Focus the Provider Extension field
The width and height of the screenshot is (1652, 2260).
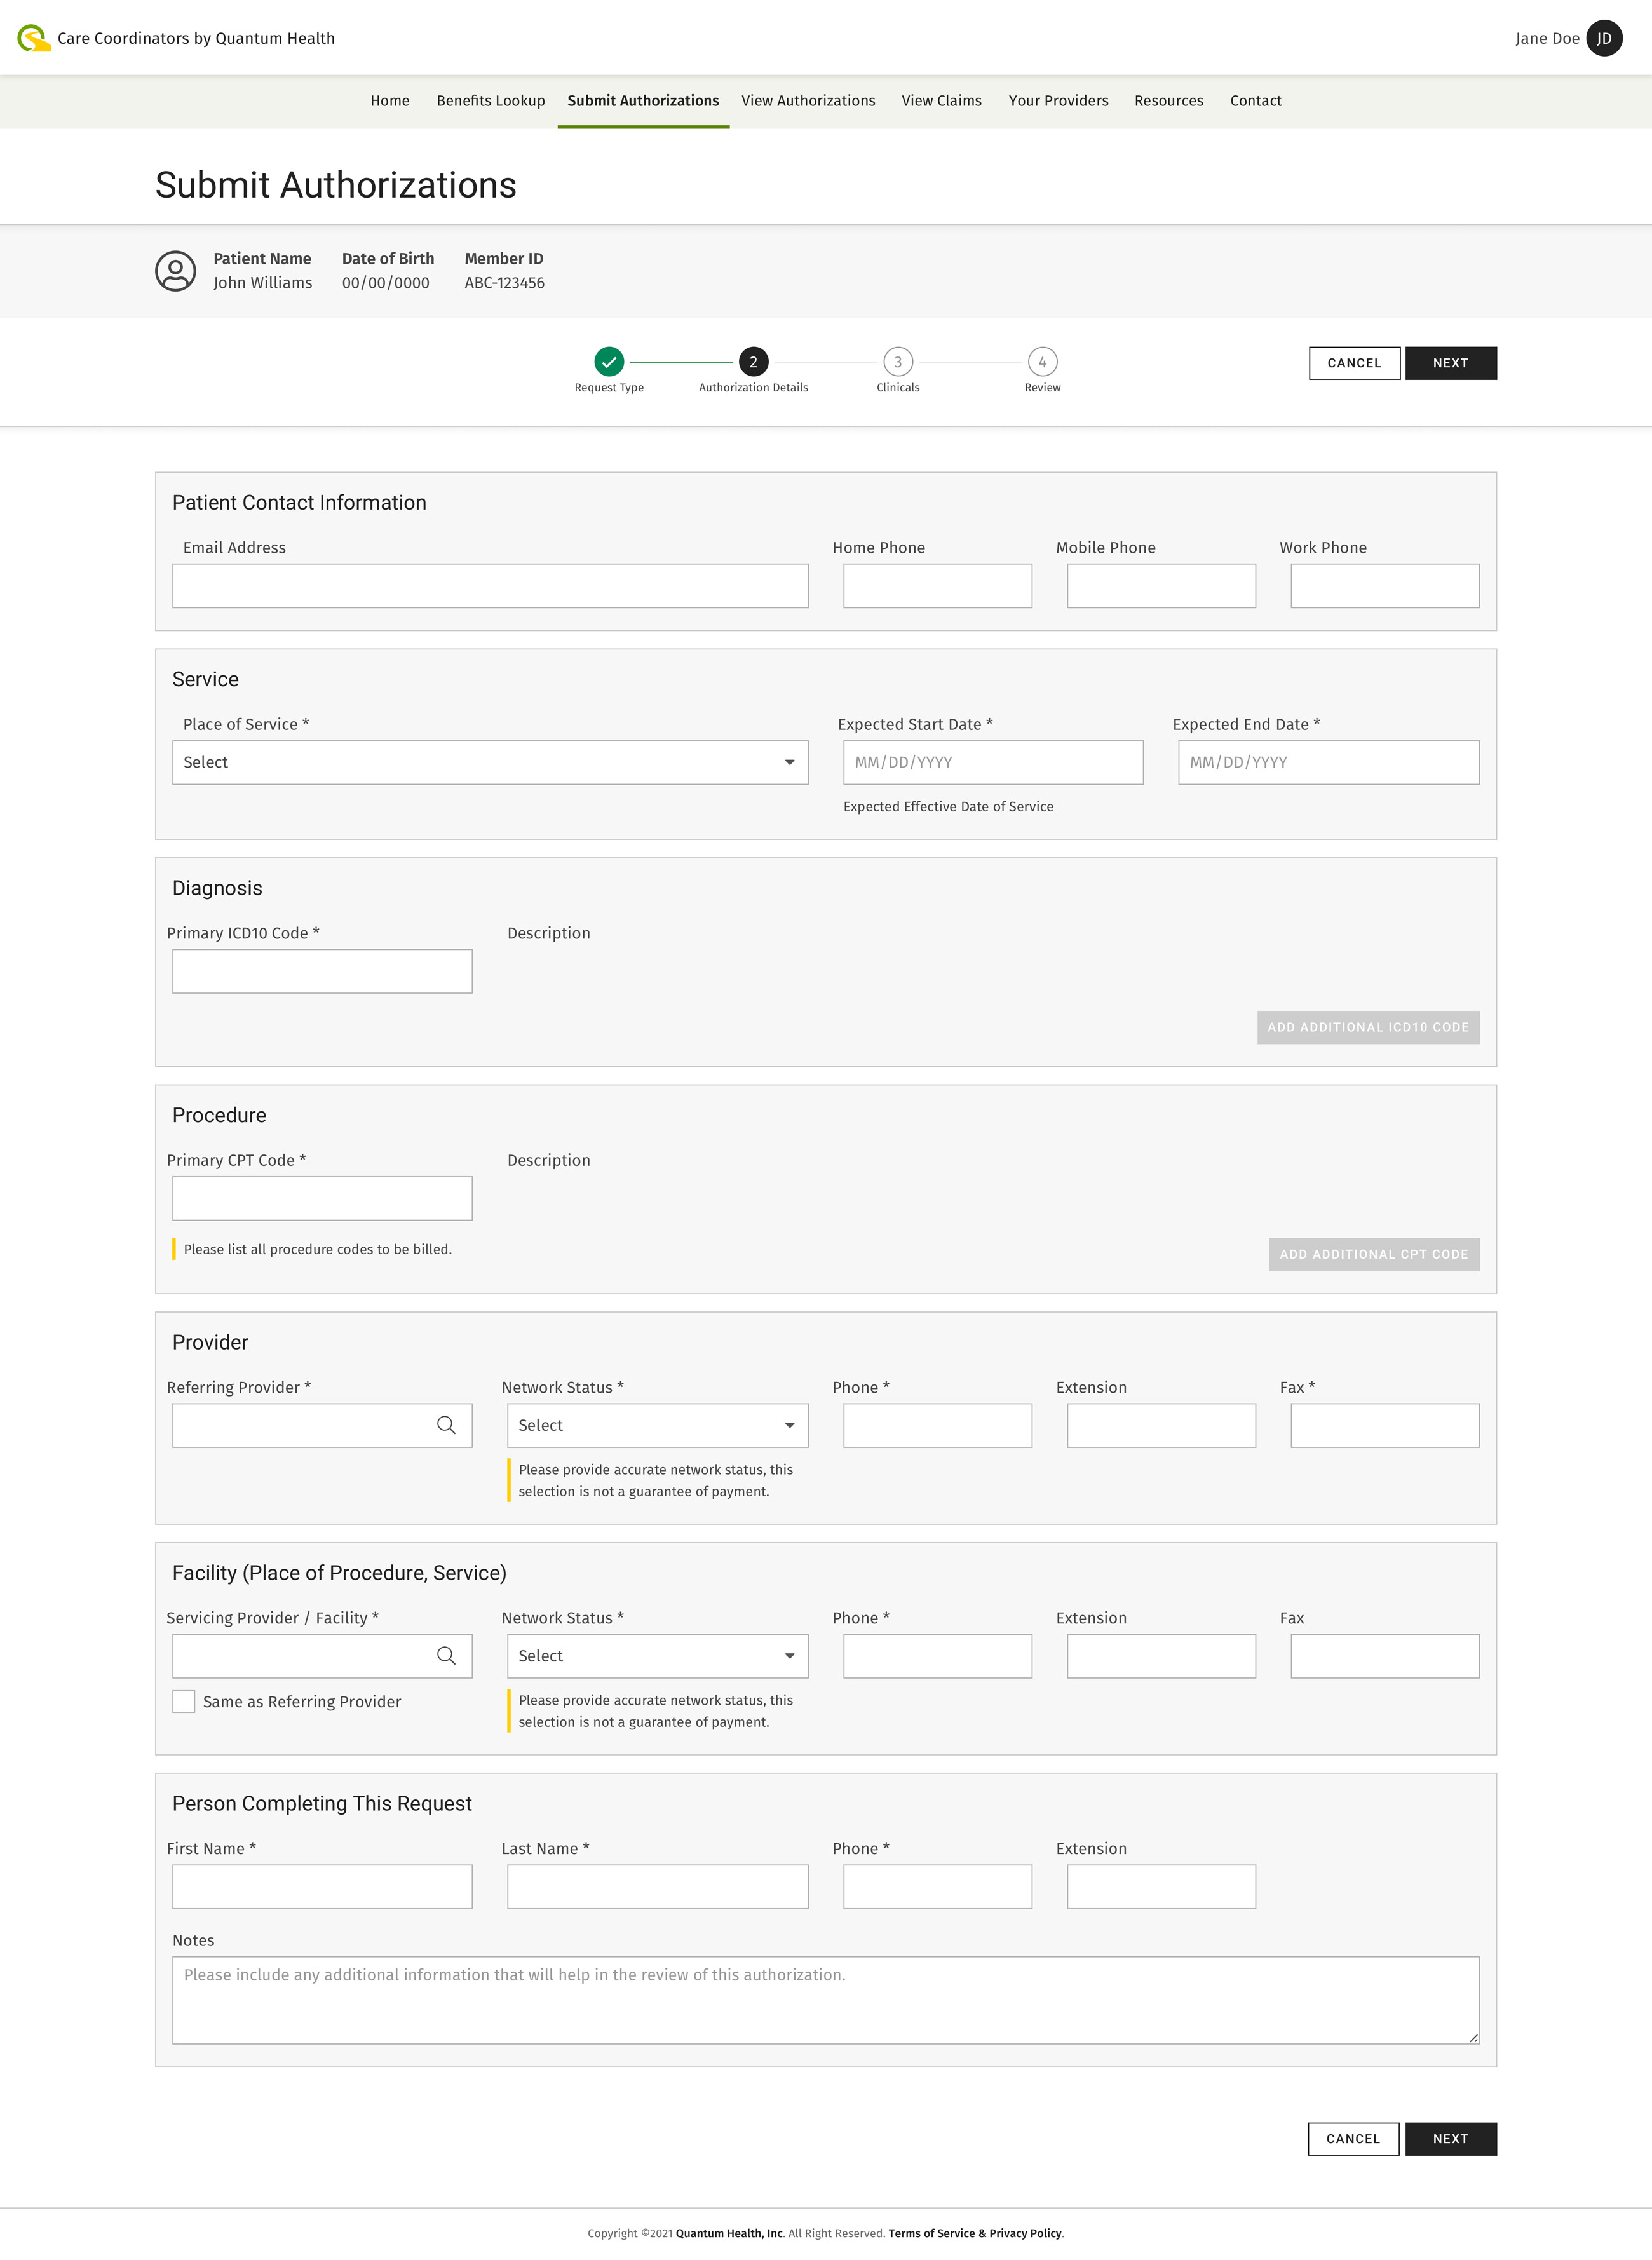click(1161, 1425)
